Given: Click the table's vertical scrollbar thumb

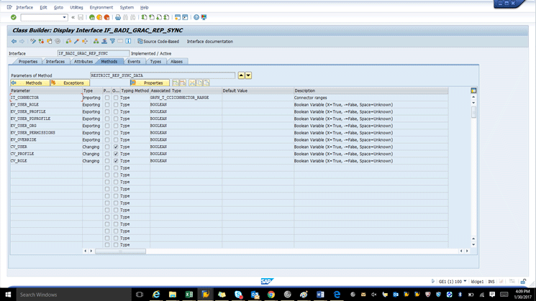Looking at the screenshot, I should click(x=473, y=112).
